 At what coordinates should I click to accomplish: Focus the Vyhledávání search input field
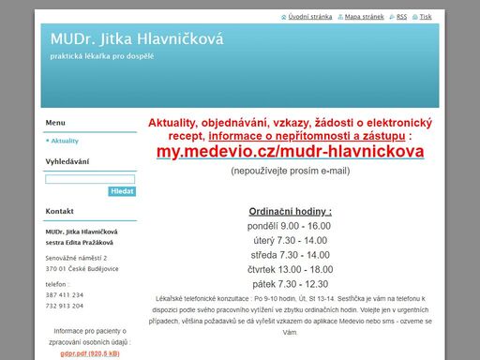(x=90, y=179)
